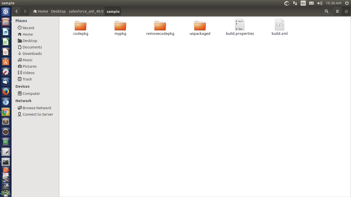Image resolution: width=351 pixels, height=197 pixels.
Task: Jump to salesforce_ant_40.0 breadcrumb
Action: tap(86, 11)
